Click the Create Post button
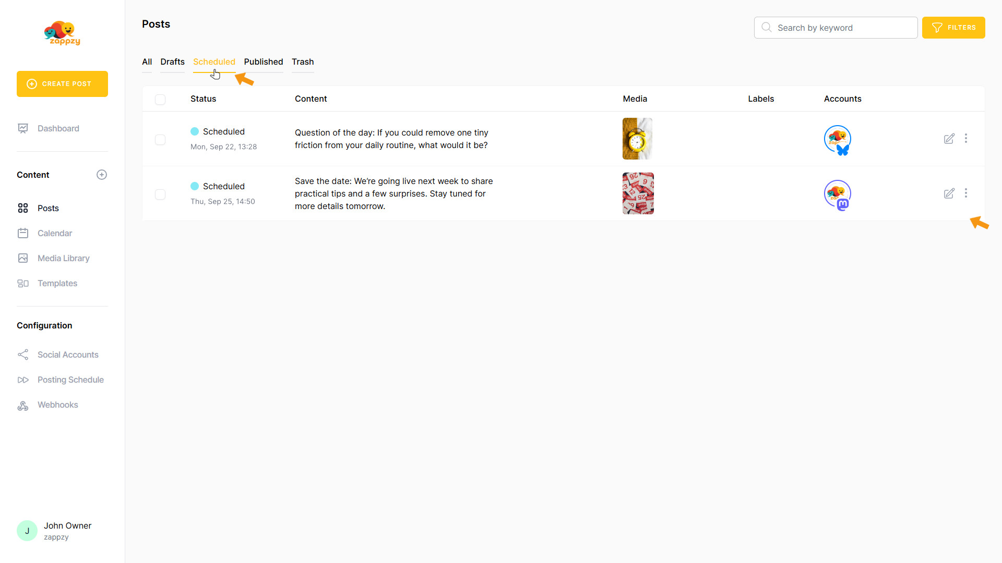Screen dimensions: 1002x563 pyautogui.click(x=62, y=84)
